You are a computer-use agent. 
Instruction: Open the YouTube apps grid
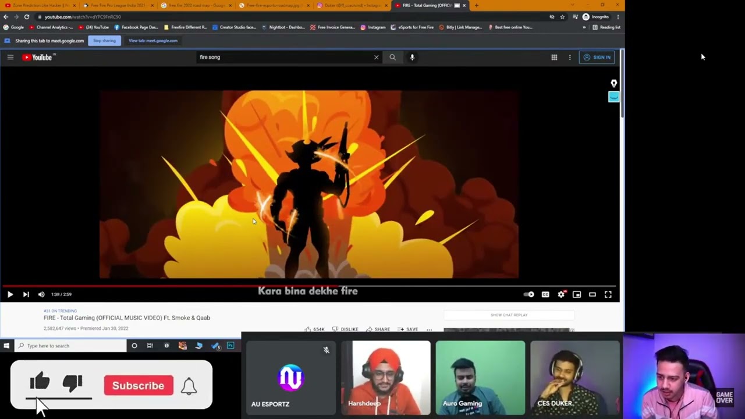(554, 57)
